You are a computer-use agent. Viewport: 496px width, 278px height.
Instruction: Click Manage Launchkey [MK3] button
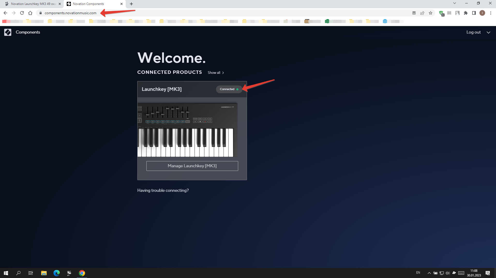tap(192, 166)
